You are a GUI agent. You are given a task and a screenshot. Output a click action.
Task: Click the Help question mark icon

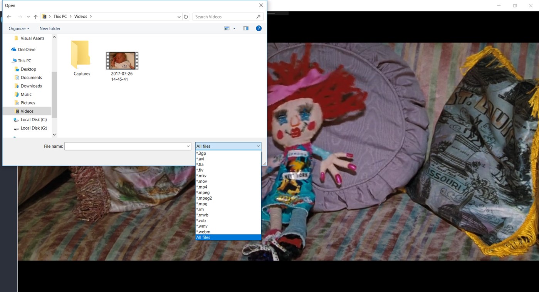(x=259, y=28)
